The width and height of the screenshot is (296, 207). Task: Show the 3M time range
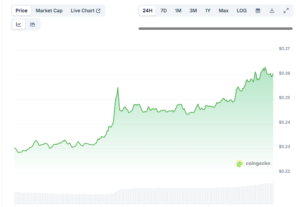click(x=193, y=11)
